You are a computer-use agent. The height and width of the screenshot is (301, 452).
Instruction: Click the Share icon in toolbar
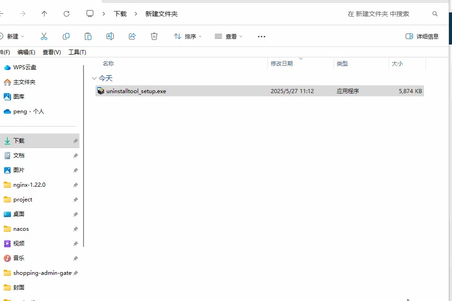(132, 36)
